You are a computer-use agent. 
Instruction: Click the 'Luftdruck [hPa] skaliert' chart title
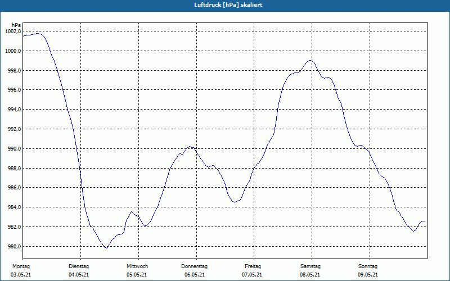point(228,5)
